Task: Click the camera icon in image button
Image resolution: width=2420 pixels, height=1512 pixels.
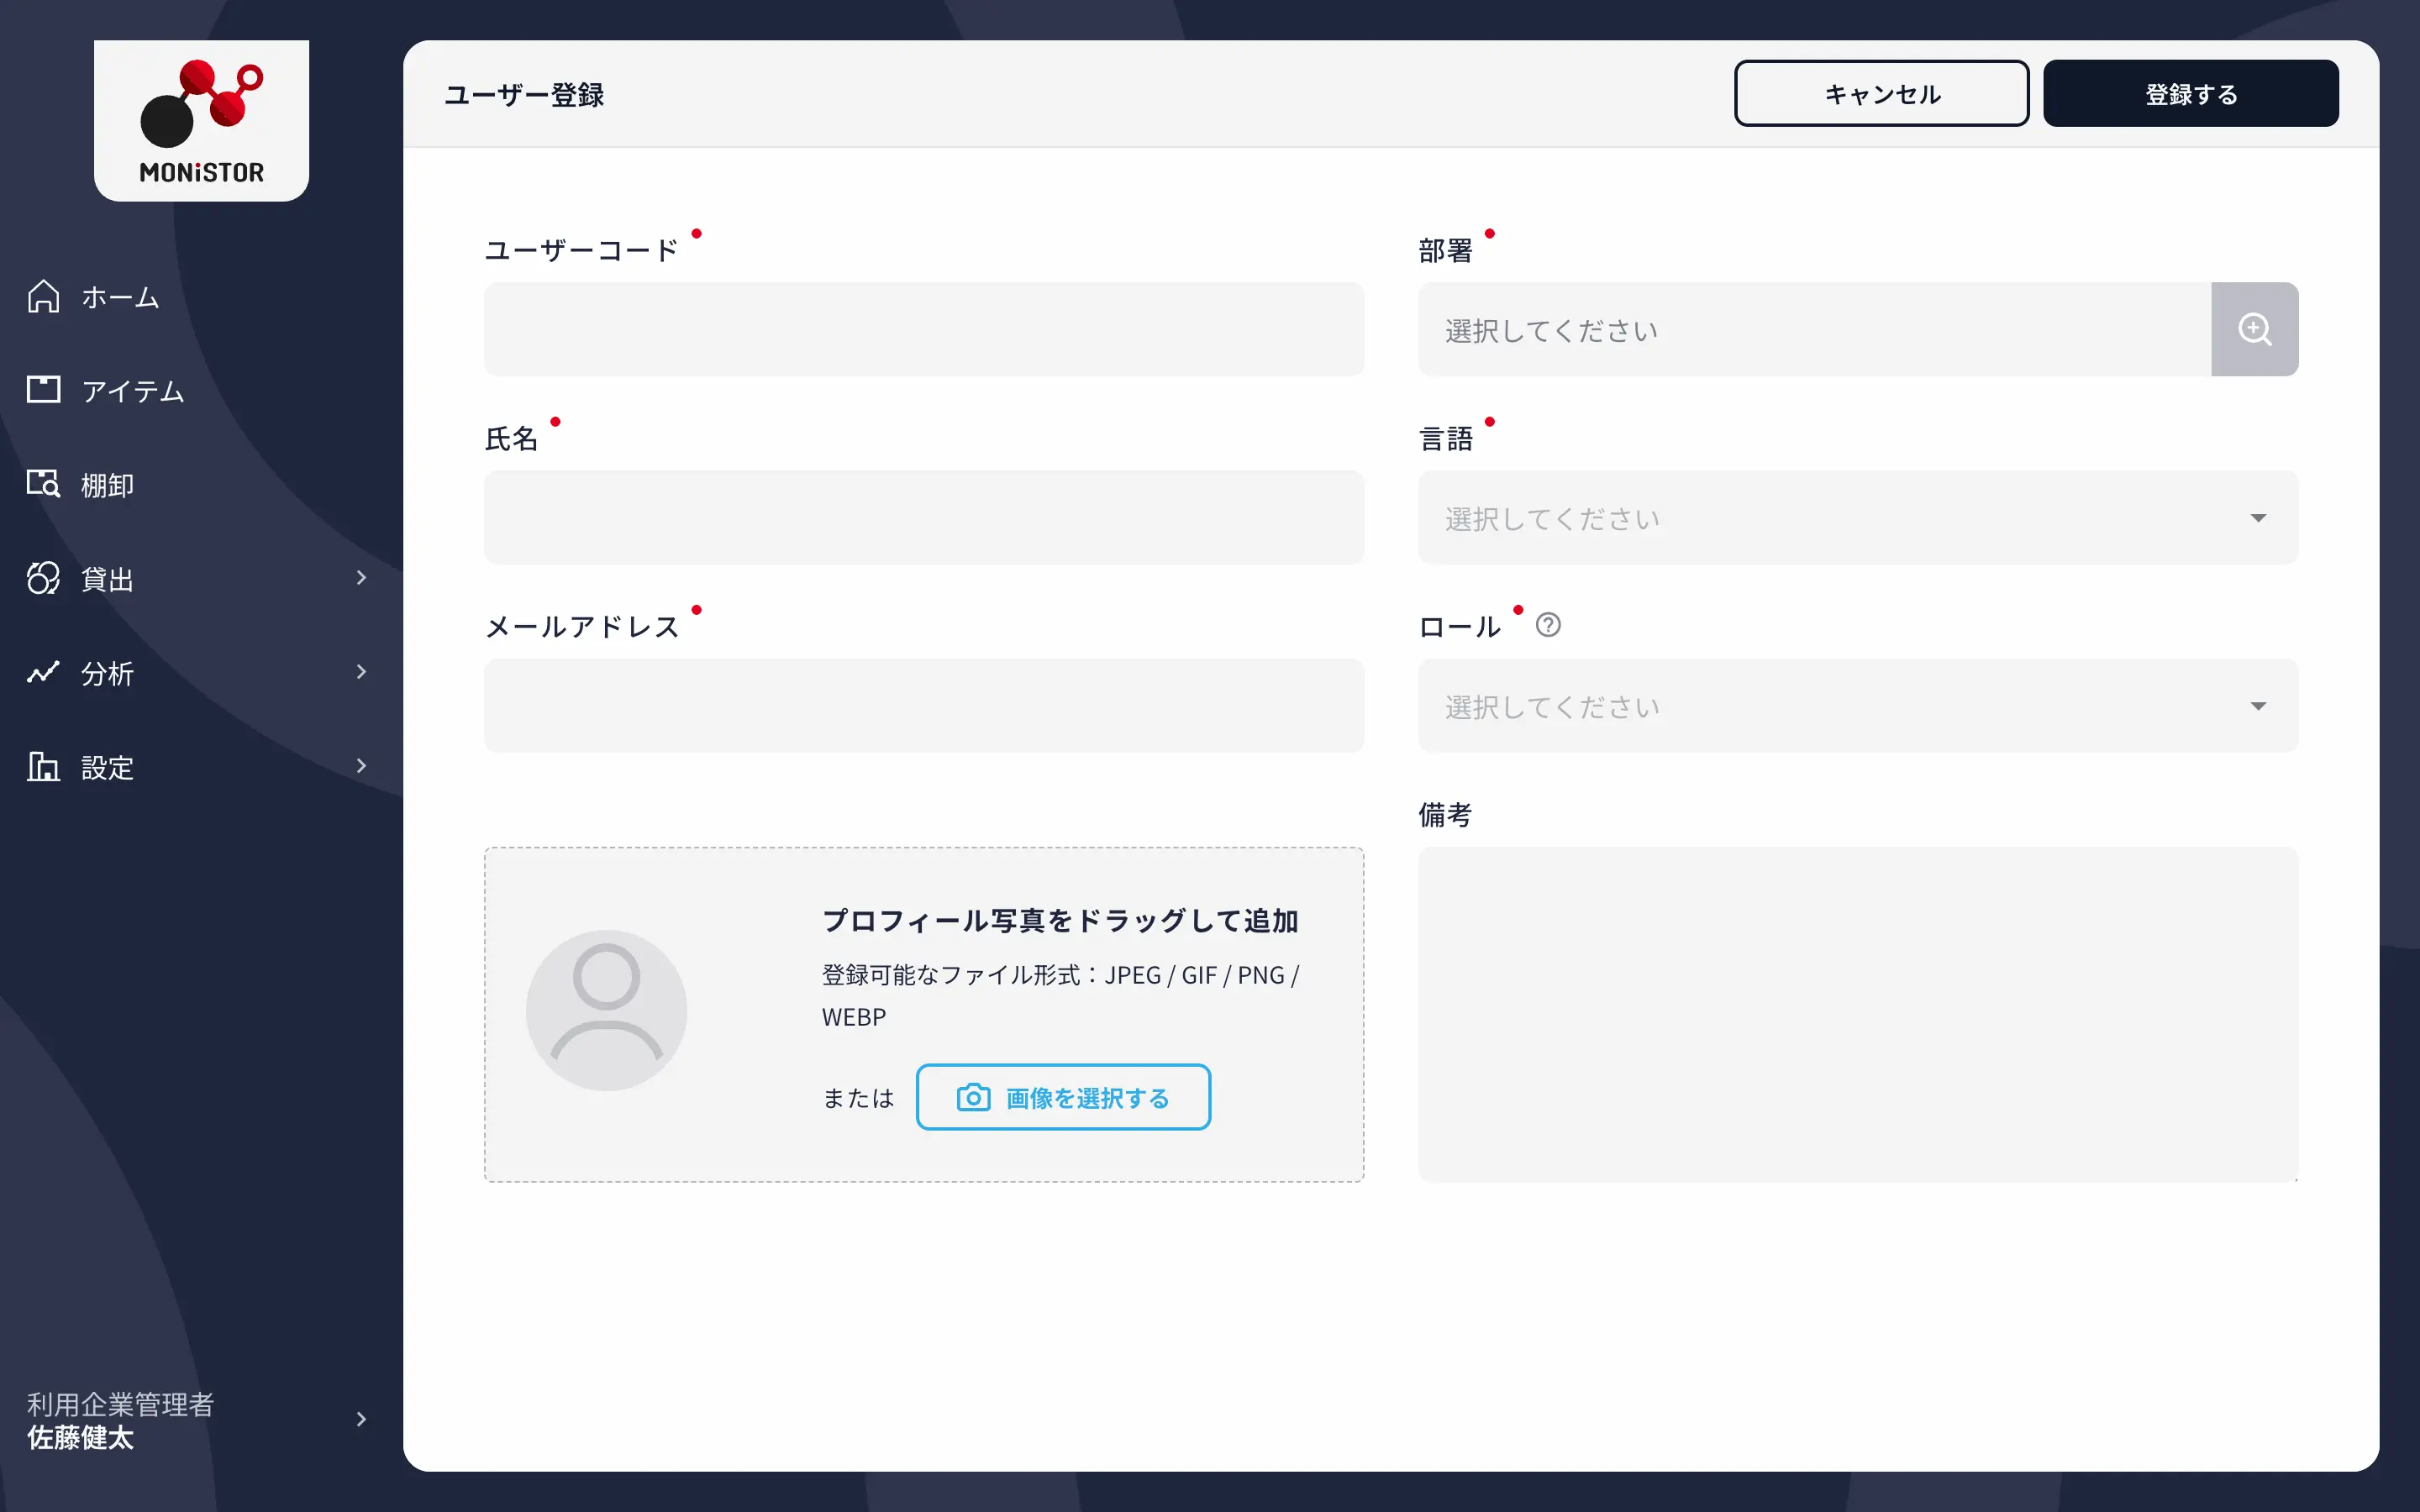Action: point(973,1097)
